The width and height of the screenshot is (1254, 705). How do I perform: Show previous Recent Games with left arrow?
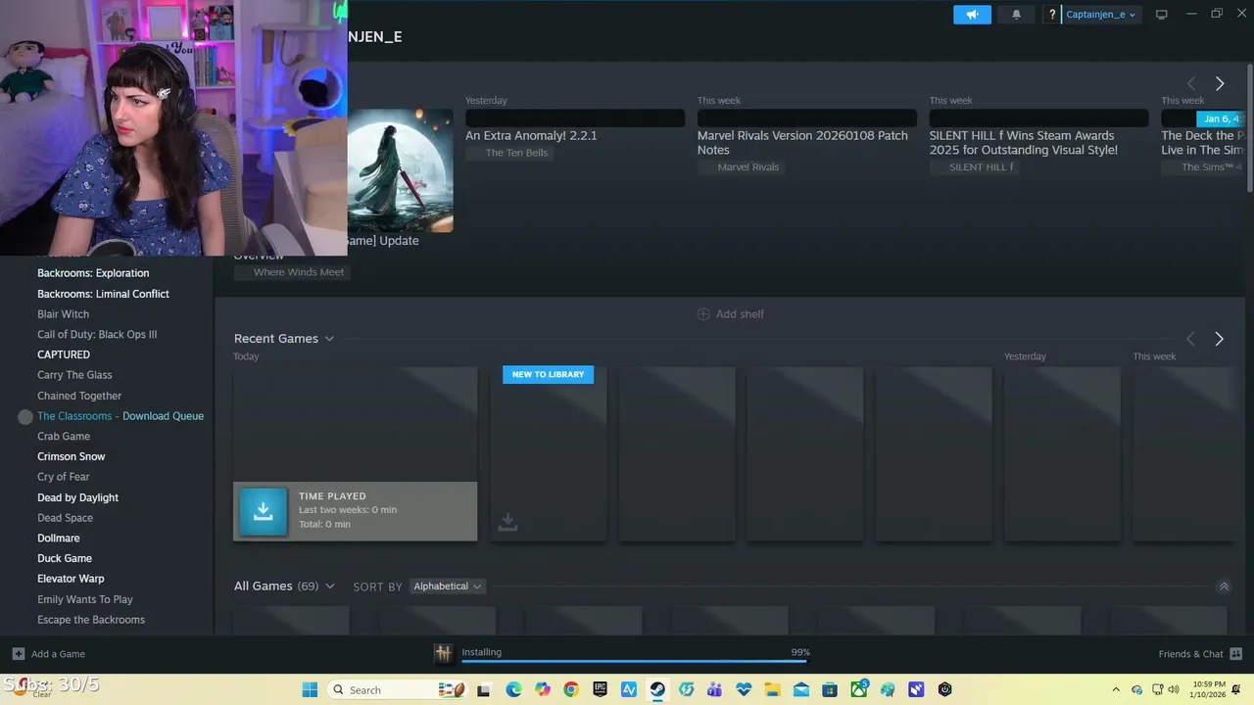(1190, 339)
